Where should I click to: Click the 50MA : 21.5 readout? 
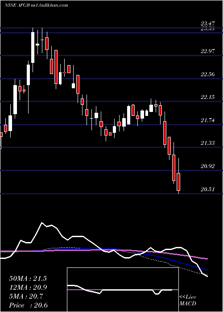(x=28, y=279)
